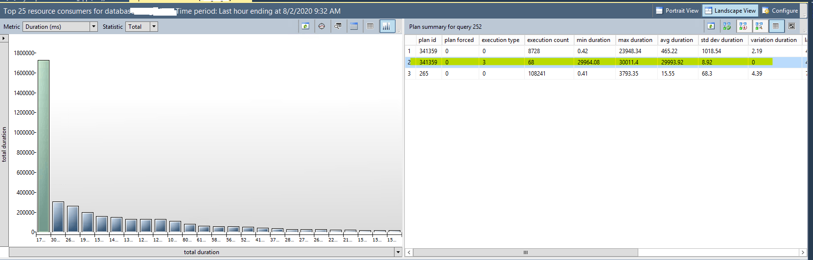The image size is (813, 260).
Task: Open the Configure settings
Action: (780, 11)
